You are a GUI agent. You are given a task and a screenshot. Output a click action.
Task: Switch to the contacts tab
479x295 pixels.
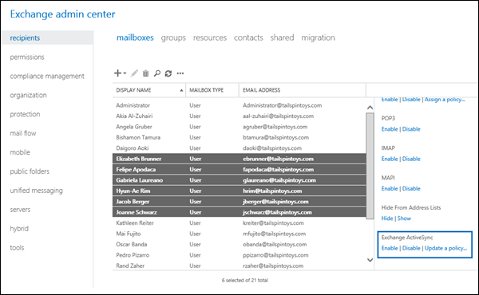(x=248, y=37)
